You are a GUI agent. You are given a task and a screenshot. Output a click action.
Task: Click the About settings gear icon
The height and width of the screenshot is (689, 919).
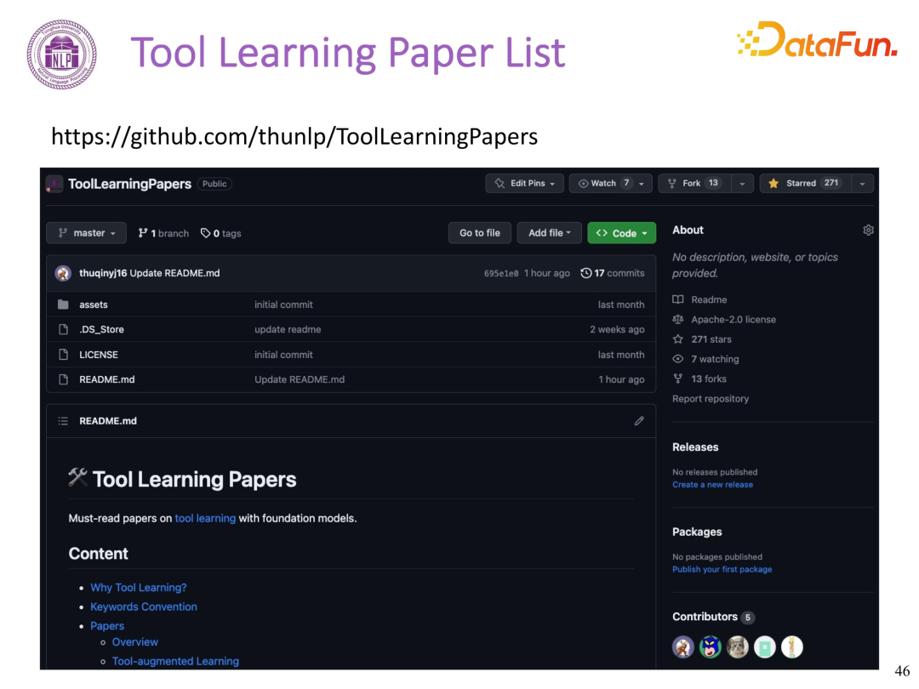point(868,231)
